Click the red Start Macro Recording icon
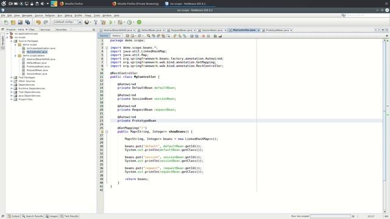Viewport: 390px width, 219px height. pos(204,36)
